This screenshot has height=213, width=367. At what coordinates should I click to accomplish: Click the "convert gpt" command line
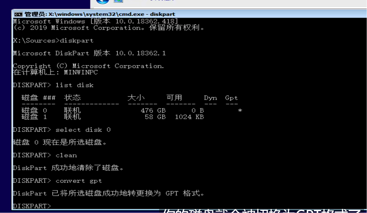pyautogui.click(x=57, y=181)
